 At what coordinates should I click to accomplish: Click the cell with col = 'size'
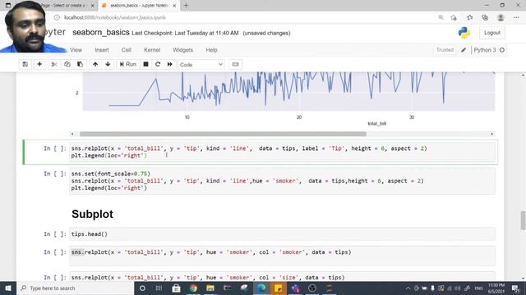coord(282,277)
